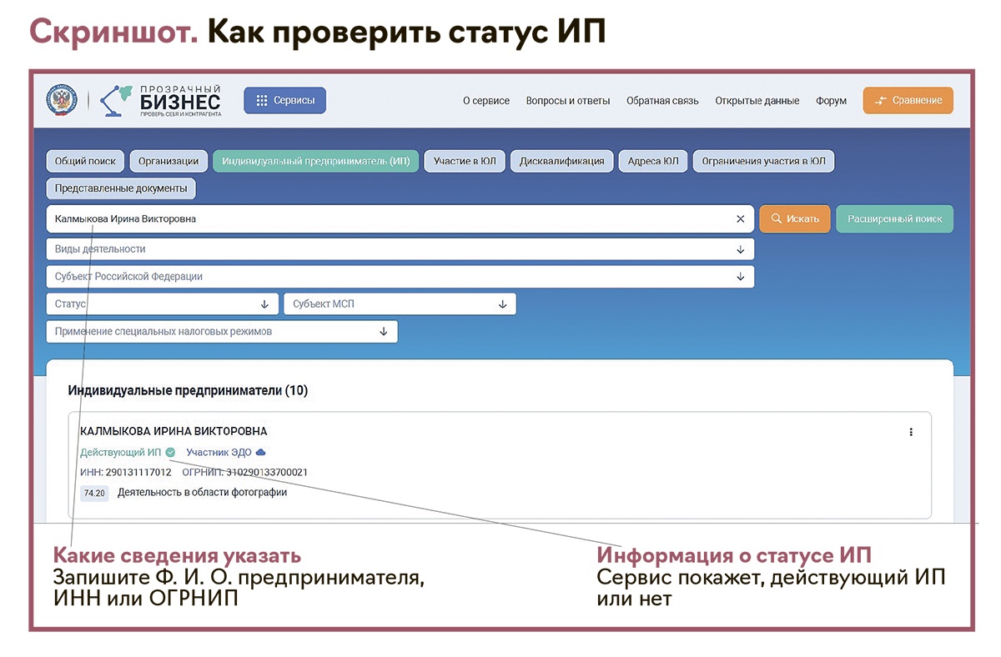Click the FNS emblem logo

[62, 100]
